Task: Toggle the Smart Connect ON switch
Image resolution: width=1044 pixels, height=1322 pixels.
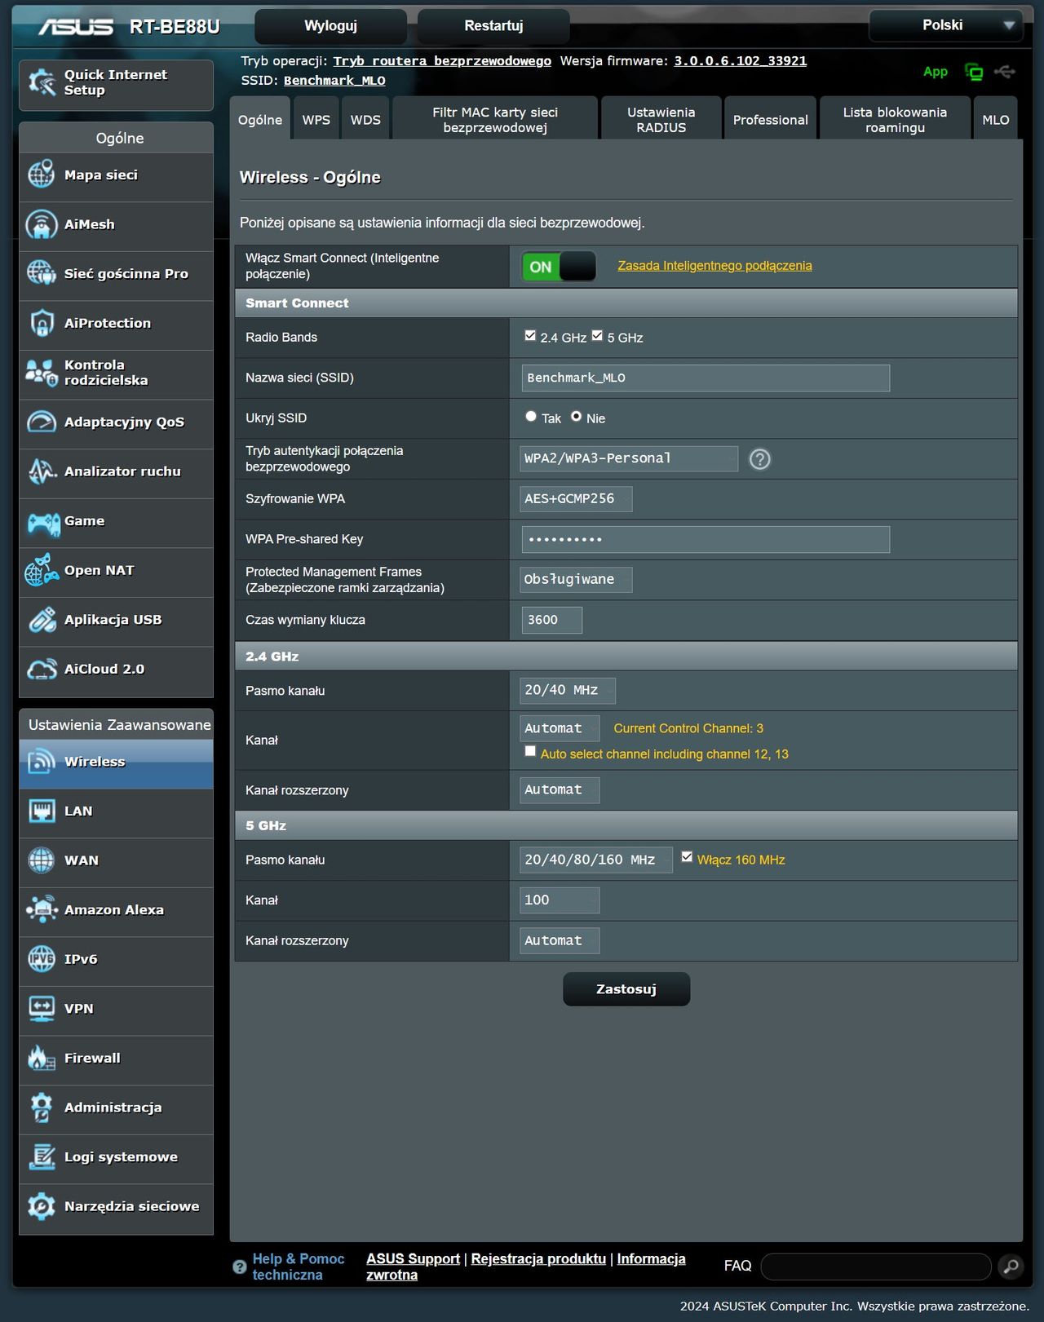Action: coord(559,267)
